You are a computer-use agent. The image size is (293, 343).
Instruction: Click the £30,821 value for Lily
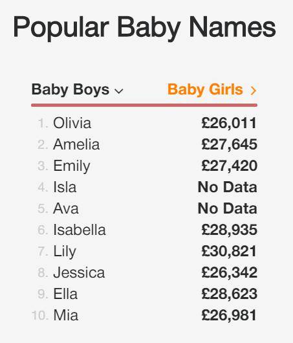(x=229, y=251)
